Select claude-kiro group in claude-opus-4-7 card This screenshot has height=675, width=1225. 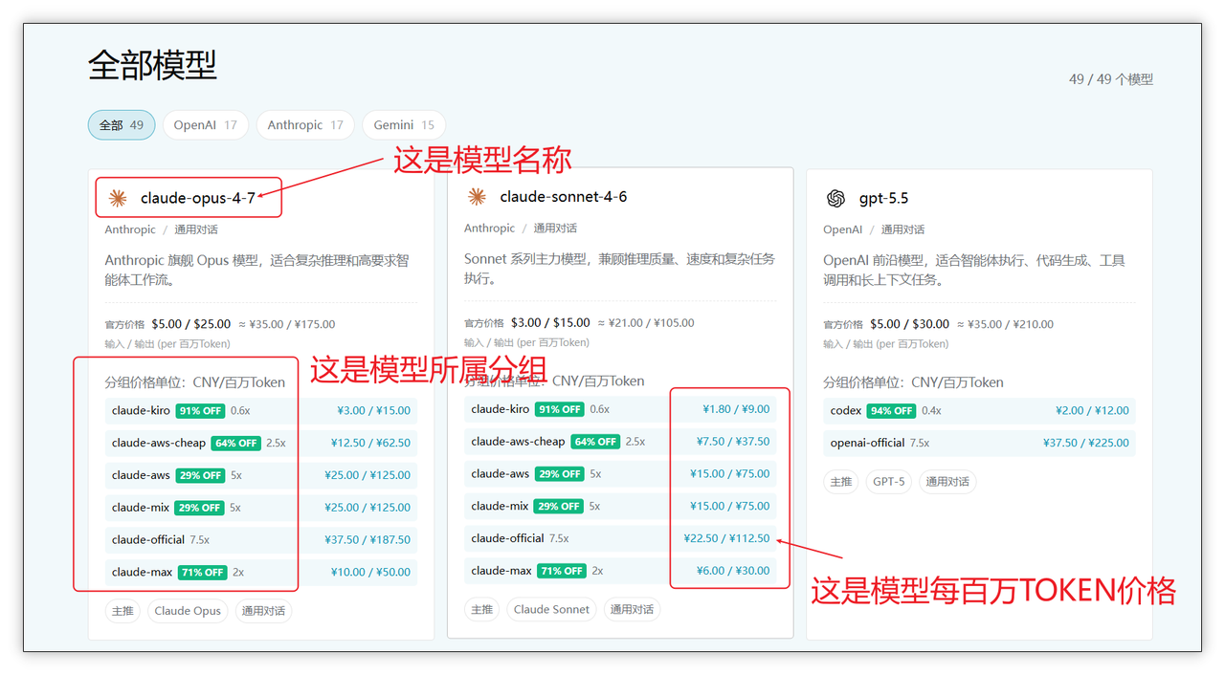click(x=261, y=411)
